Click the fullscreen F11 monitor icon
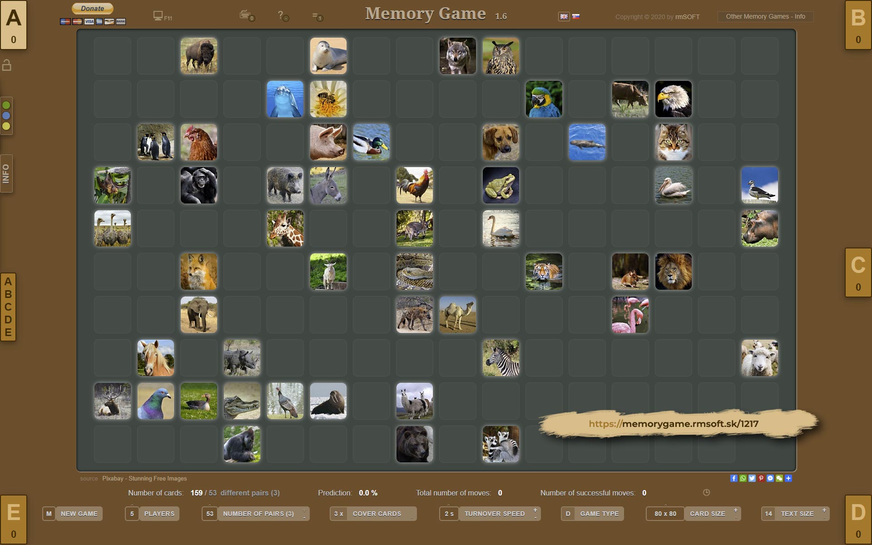 pos(158,16)
